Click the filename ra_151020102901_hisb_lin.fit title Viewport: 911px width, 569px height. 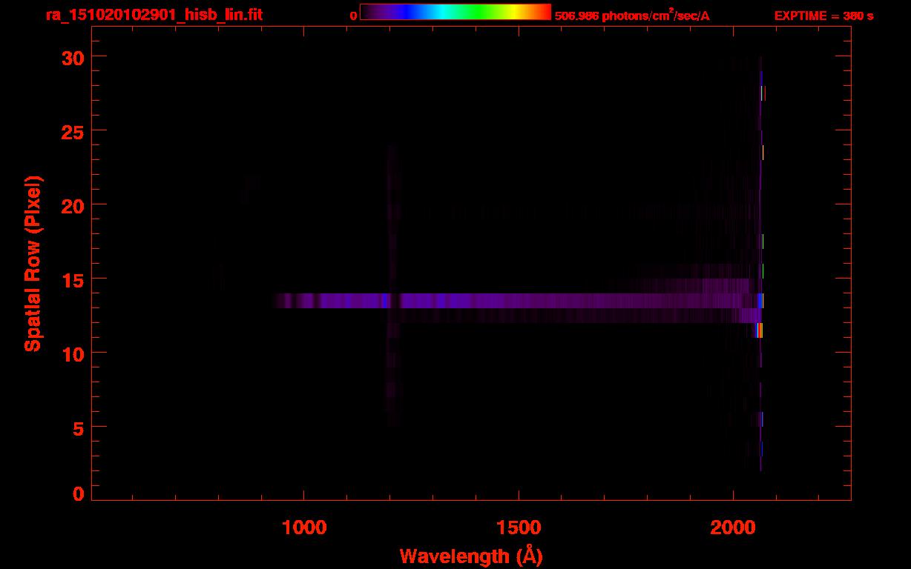pos(153,15)
